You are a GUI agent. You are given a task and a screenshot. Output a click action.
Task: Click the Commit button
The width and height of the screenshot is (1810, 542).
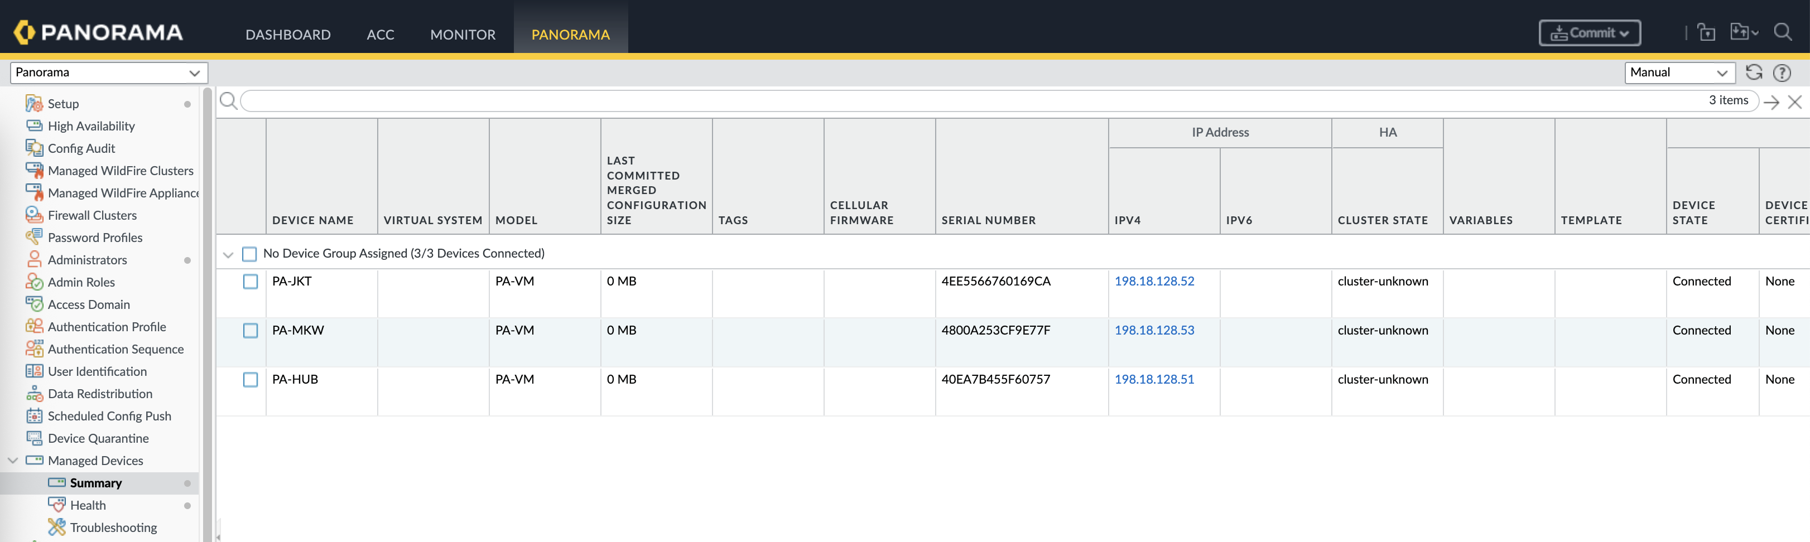click(x=1588, y=33)
